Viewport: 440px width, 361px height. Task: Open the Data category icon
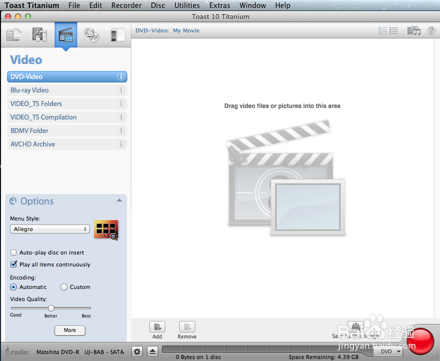[x=14, y=35]
